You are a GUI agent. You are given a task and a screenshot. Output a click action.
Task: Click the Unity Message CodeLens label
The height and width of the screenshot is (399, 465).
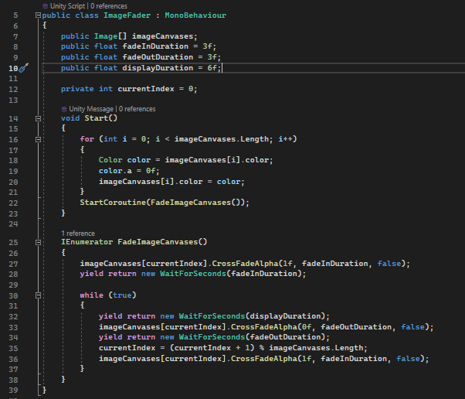point(91,109)
